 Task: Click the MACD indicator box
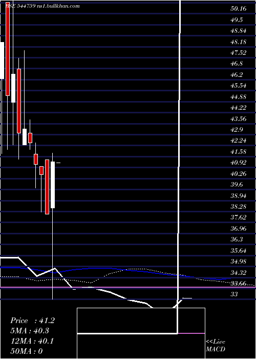click(141, 333)
